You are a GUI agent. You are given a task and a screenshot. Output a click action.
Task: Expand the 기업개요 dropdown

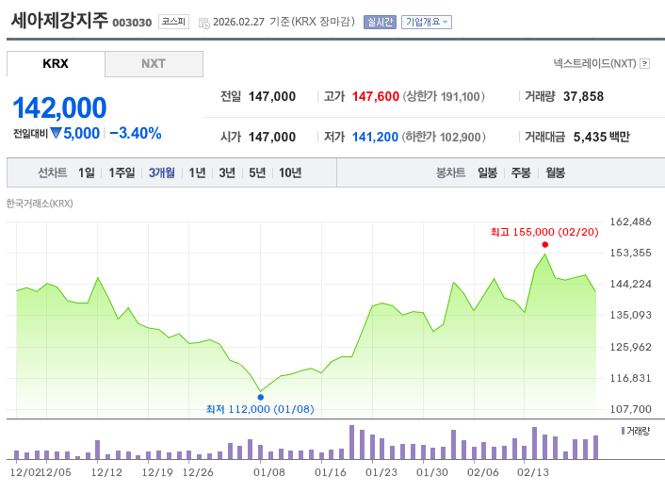(427, 22)
